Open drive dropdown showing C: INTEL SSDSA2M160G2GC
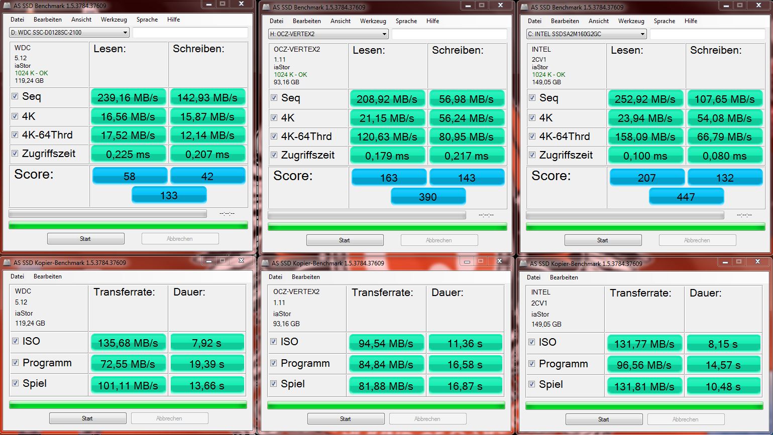The image size is (773, 435). [586, 34]
